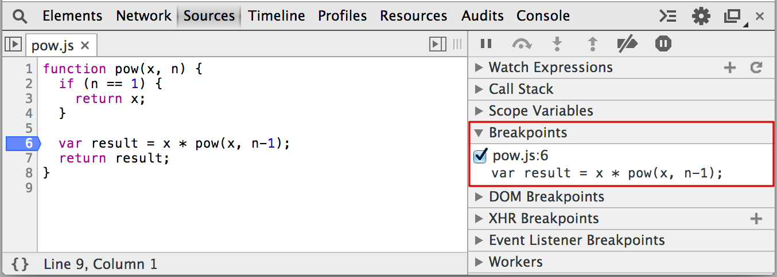Step out of current function
This screenshot has width=777, height=277.
(x=593, y=44)
